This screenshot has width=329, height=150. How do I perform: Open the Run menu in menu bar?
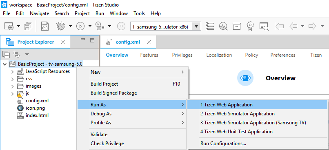[100, 13]
